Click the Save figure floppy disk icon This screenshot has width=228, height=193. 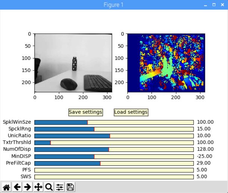tap(70, 187)
